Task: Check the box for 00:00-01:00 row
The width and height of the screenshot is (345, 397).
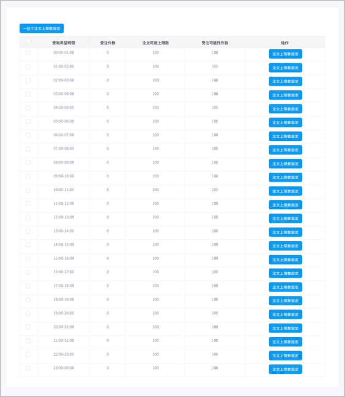Action: pyautogui.click(x=28, y=53)
